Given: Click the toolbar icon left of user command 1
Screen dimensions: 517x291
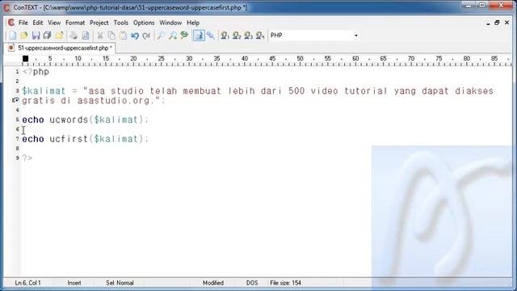Looking at the screenshot, I should (x=210, y=36).
